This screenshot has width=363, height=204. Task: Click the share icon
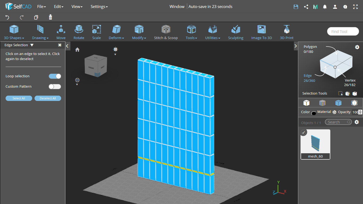(306, 7)
